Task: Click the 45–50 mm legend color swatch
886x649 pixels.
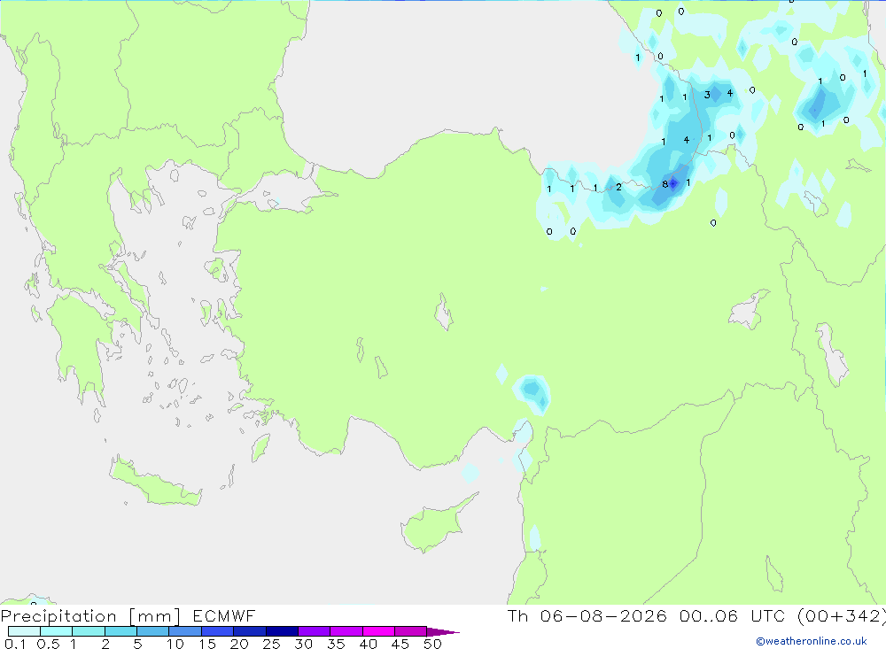Action: pyautogui.click(x=411, y=631)
